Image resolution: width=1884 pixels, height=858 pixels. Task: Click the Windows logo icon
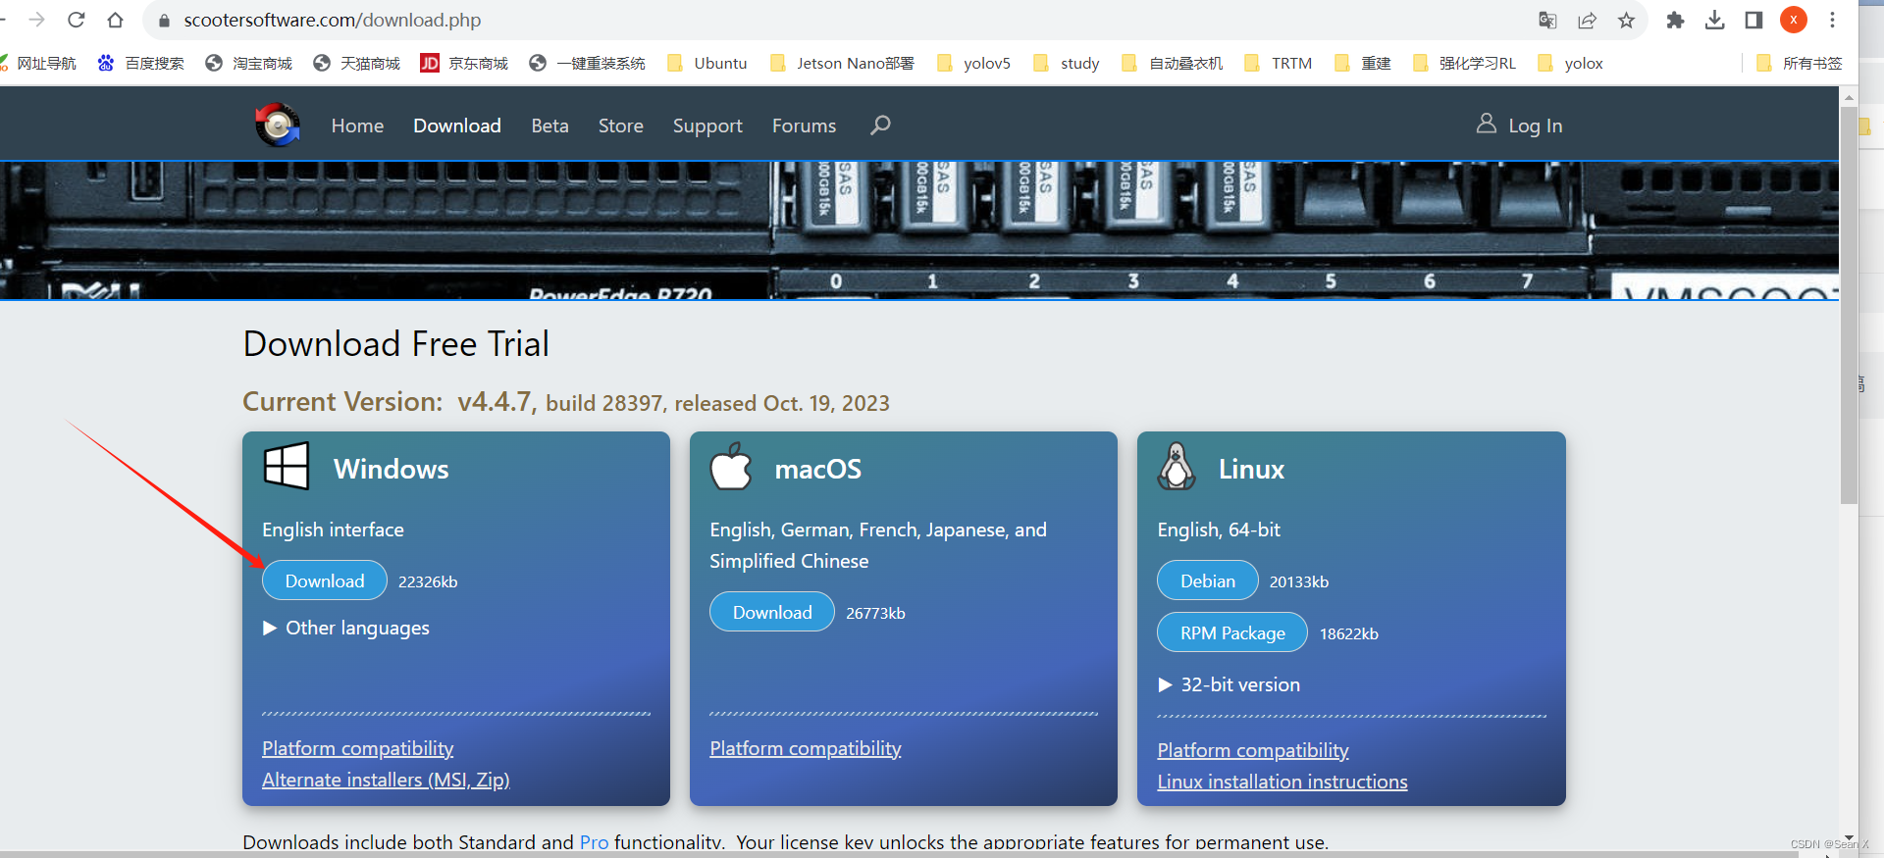click(x=287, y=466)
